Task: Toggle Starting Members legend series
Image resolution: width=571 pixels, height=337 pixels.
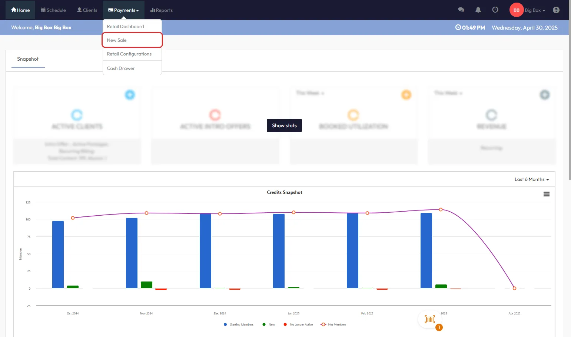Action: pos(238,324)
